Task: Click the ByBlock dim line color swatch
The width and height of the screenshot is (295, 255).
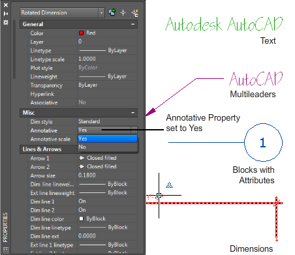Action: point(81,218)
